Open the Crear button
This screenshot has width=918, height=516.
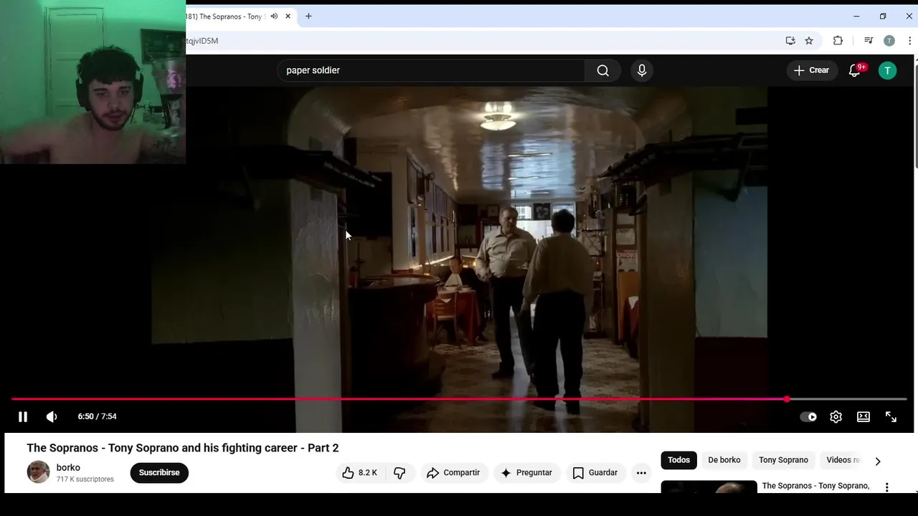811,70
